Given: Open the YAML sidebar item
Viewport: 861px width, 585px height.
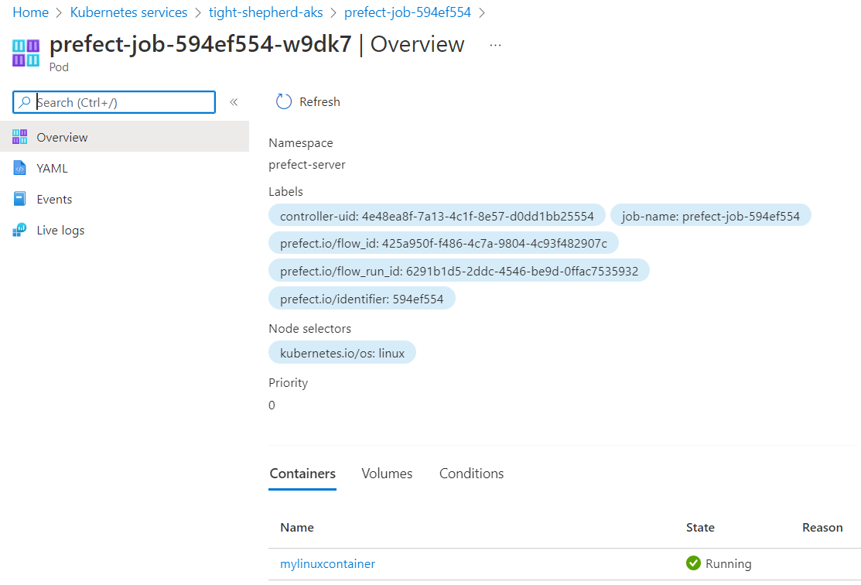Looking at the screenshot, I should (x=125, y=168).
